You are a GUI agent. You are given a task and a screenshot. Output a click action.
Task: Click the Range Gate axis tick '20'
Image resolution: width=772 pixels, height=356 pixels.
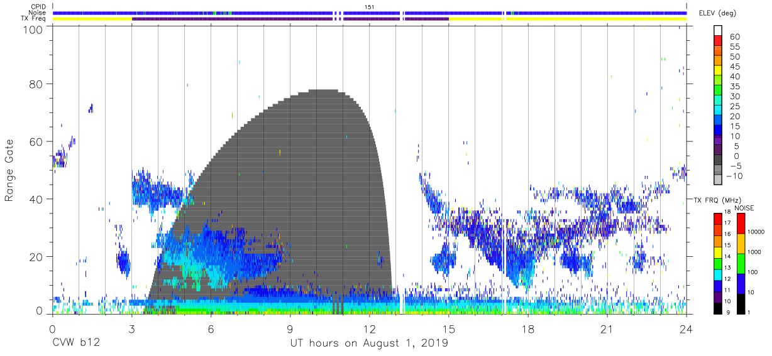pyautogui.click(x=36, y=257)
